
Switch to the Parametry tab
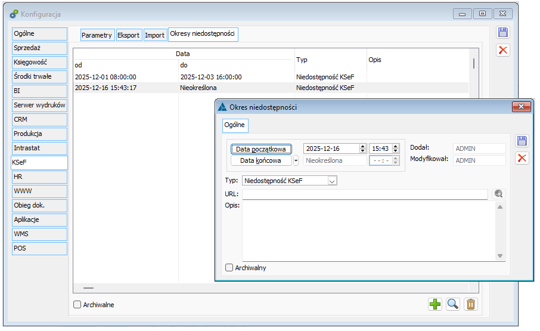coord(97,35)
